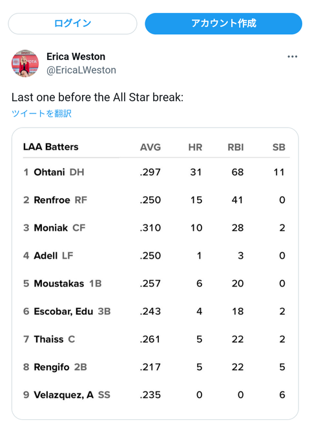This screenshot has width=310, height=427.
Task: Click the アカウント作成 create account button
Action: coord(223,24)
